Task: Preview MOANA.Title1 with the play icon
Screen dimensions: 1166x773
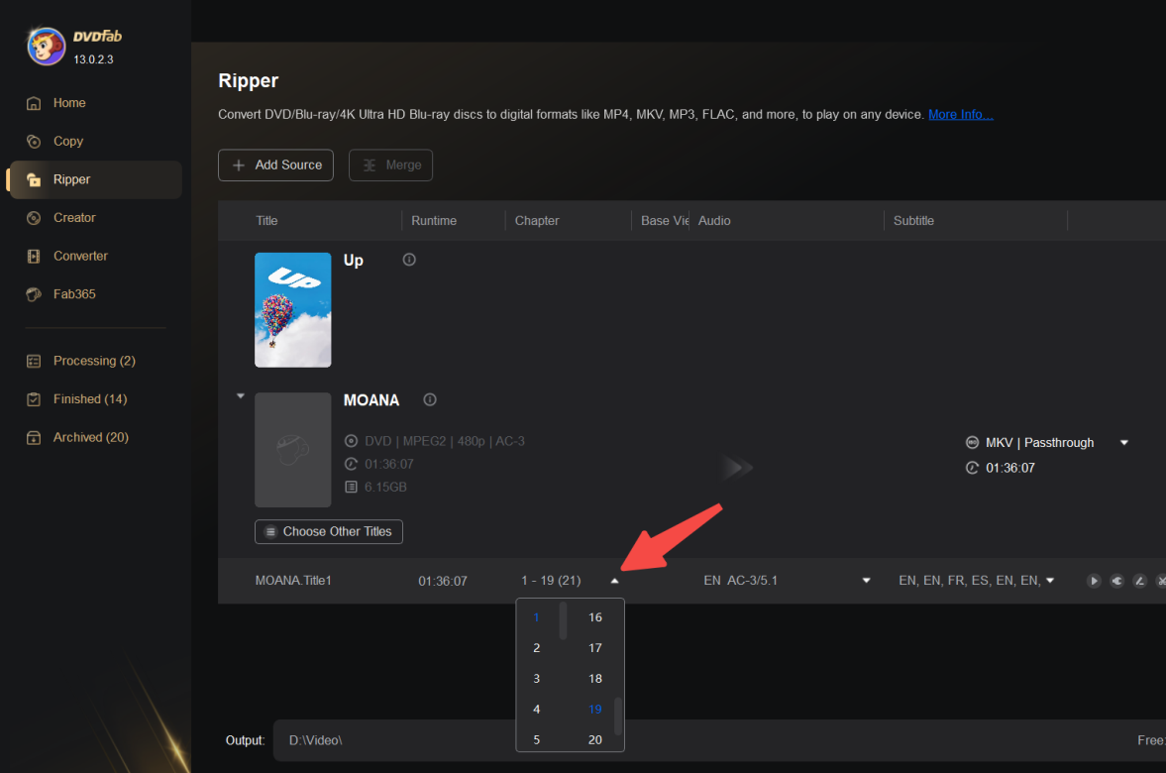Action: coord(1094,581)
